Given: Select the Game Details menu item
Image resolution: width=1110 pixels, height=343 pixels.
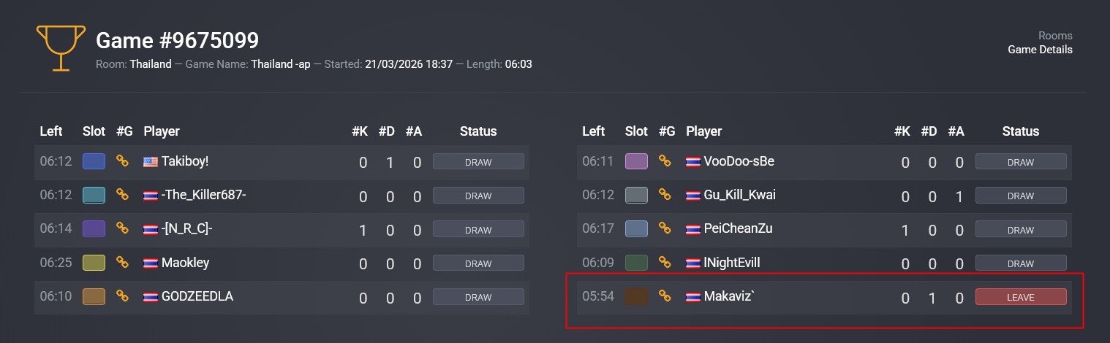Looking at the screenshot, I should click(x=1040, y=50).
